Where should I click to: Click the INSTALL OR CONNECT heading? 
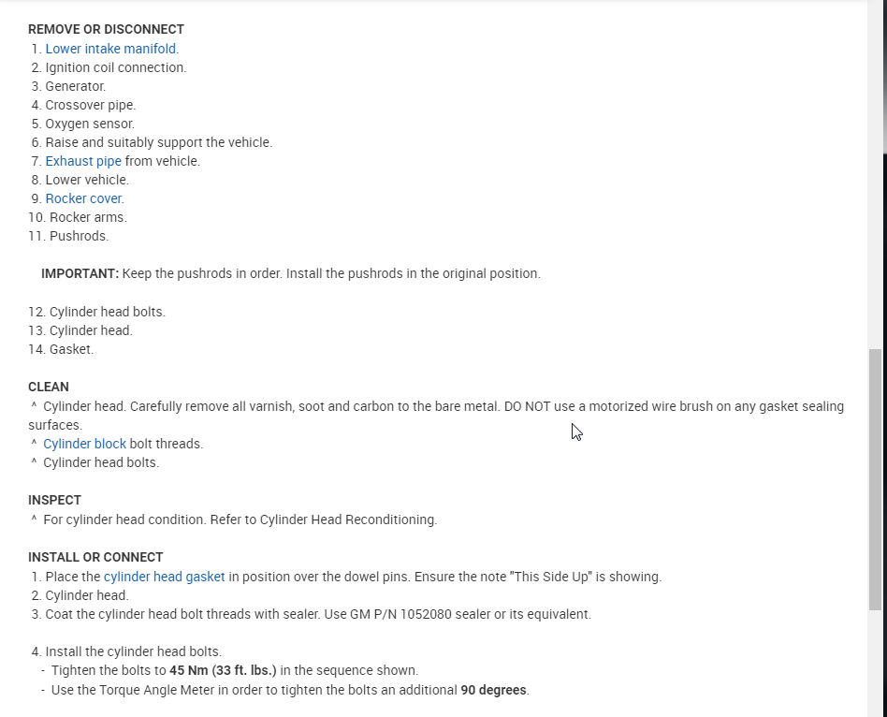[95, 557]
